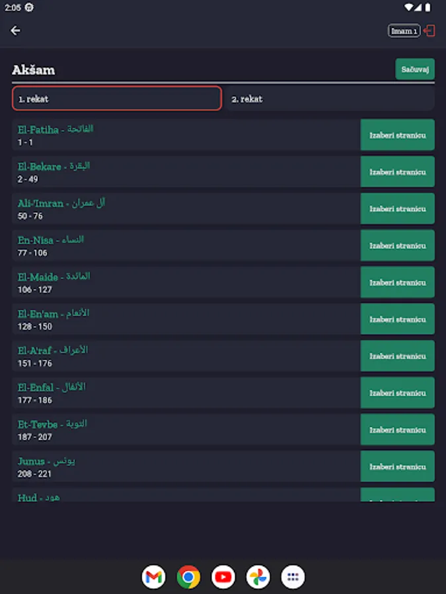Switch to the 1. rekat tab
Screen dimensions: 446x594
[116, 98]
